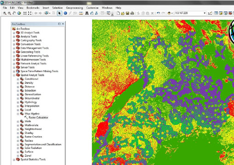Viewport: 234px width, 165px height.
Task: Select the Analysis Tools label
Action: (29, 36)
